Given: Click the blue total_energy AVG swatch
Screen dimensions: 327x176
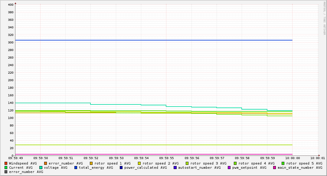Looking at the screenshot, I should click(x=76, y=168).
